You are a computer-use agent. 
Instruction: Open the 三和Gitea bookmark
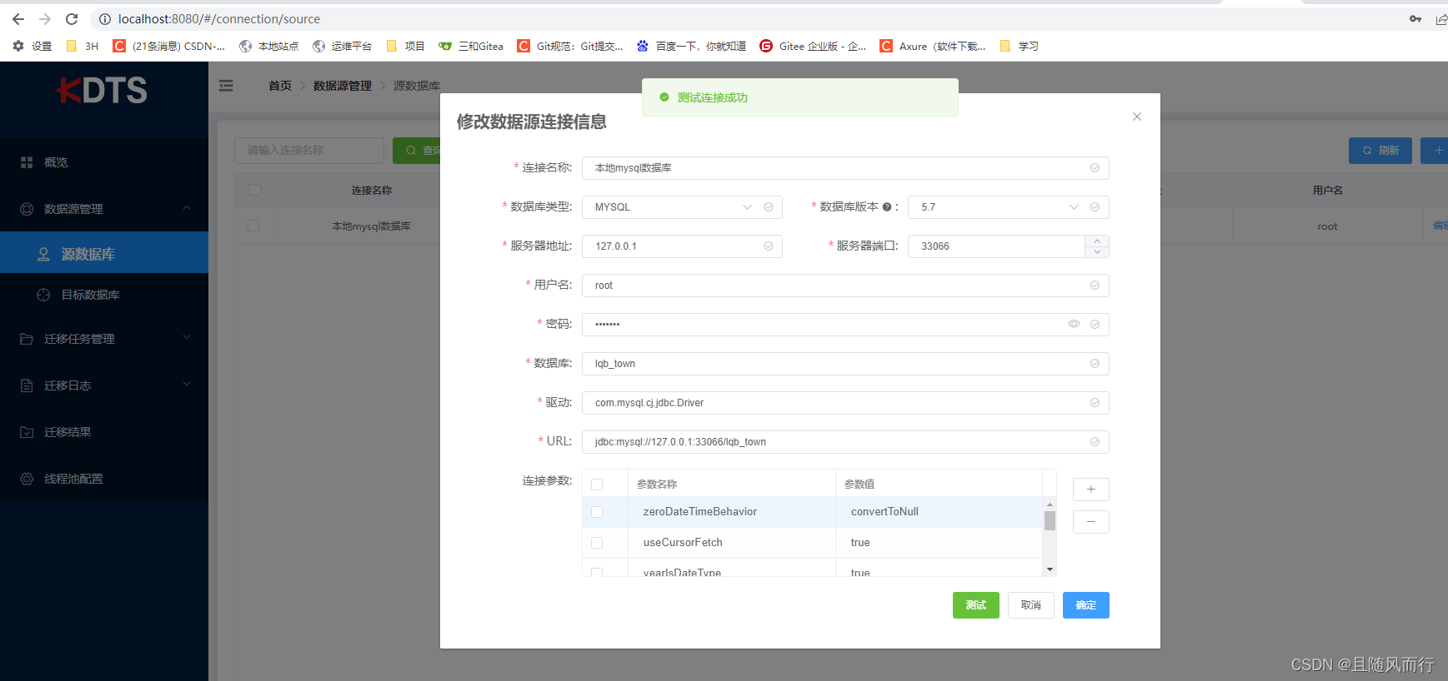(471, 46)
